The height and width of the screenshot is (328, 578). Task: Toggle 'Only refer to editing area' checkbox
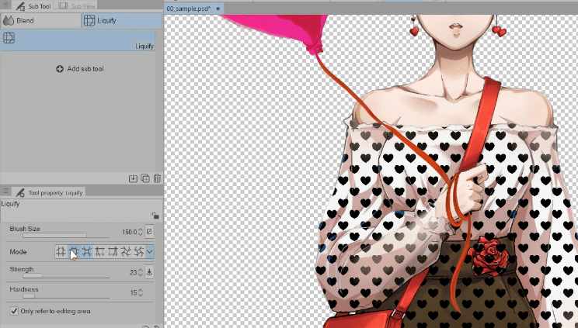click(14, 311)
